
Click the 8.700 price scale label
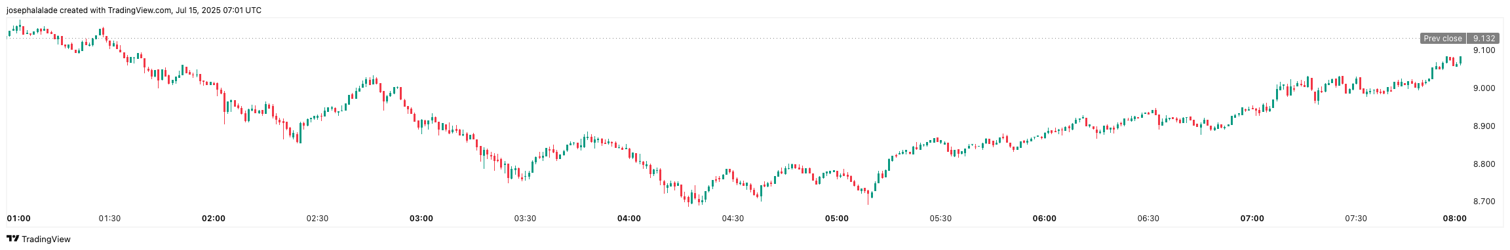click(1484, 202)
